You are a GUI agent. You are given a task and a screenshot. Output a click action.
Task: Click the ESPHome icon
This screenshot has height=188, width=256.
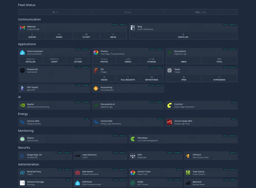(x=78, y=183)
